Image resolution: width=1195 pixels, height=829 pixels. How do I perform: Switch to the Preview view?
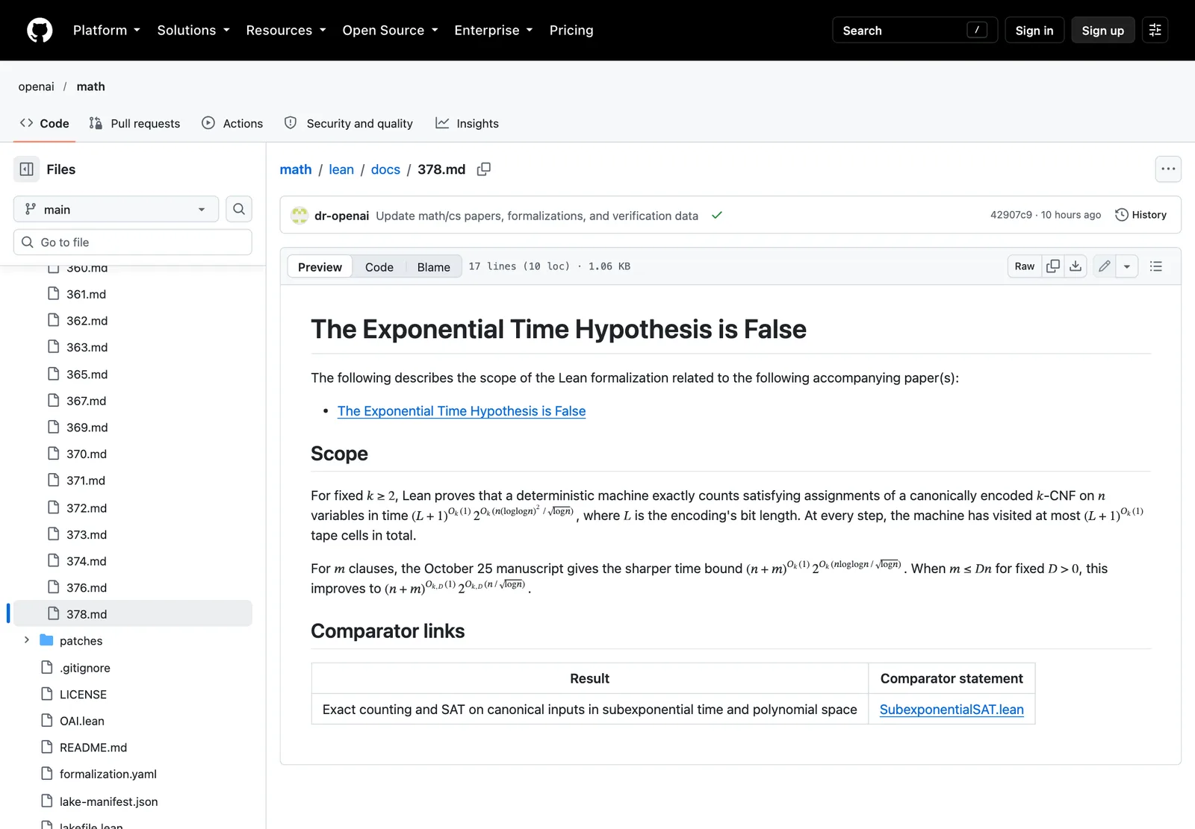320,267
